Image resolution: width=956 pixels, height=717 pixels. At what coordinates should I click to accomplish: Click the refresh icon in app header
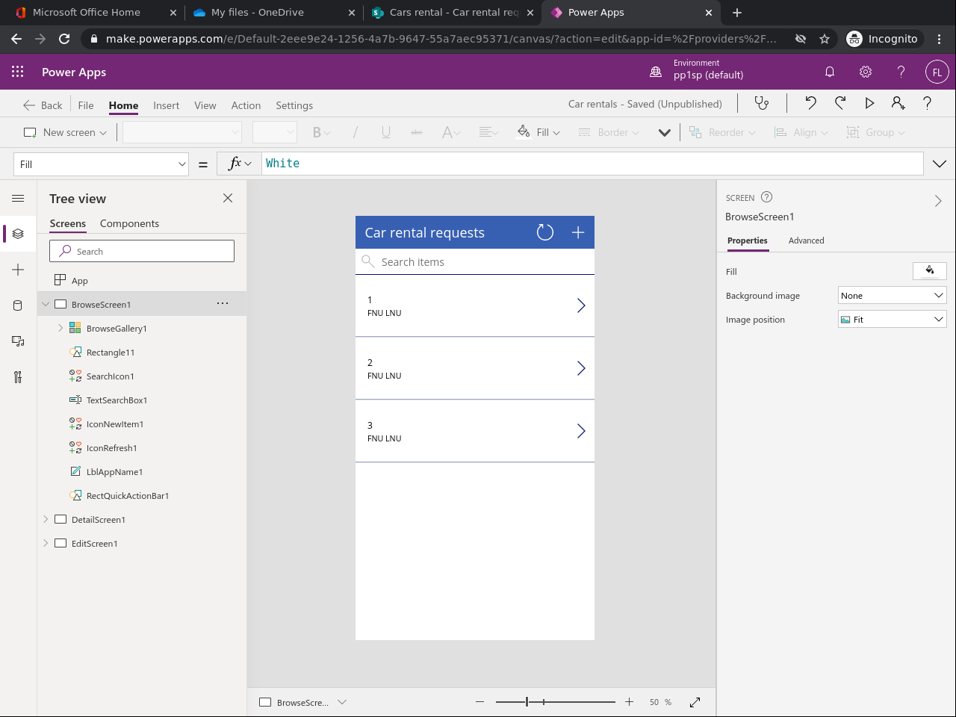545,232
